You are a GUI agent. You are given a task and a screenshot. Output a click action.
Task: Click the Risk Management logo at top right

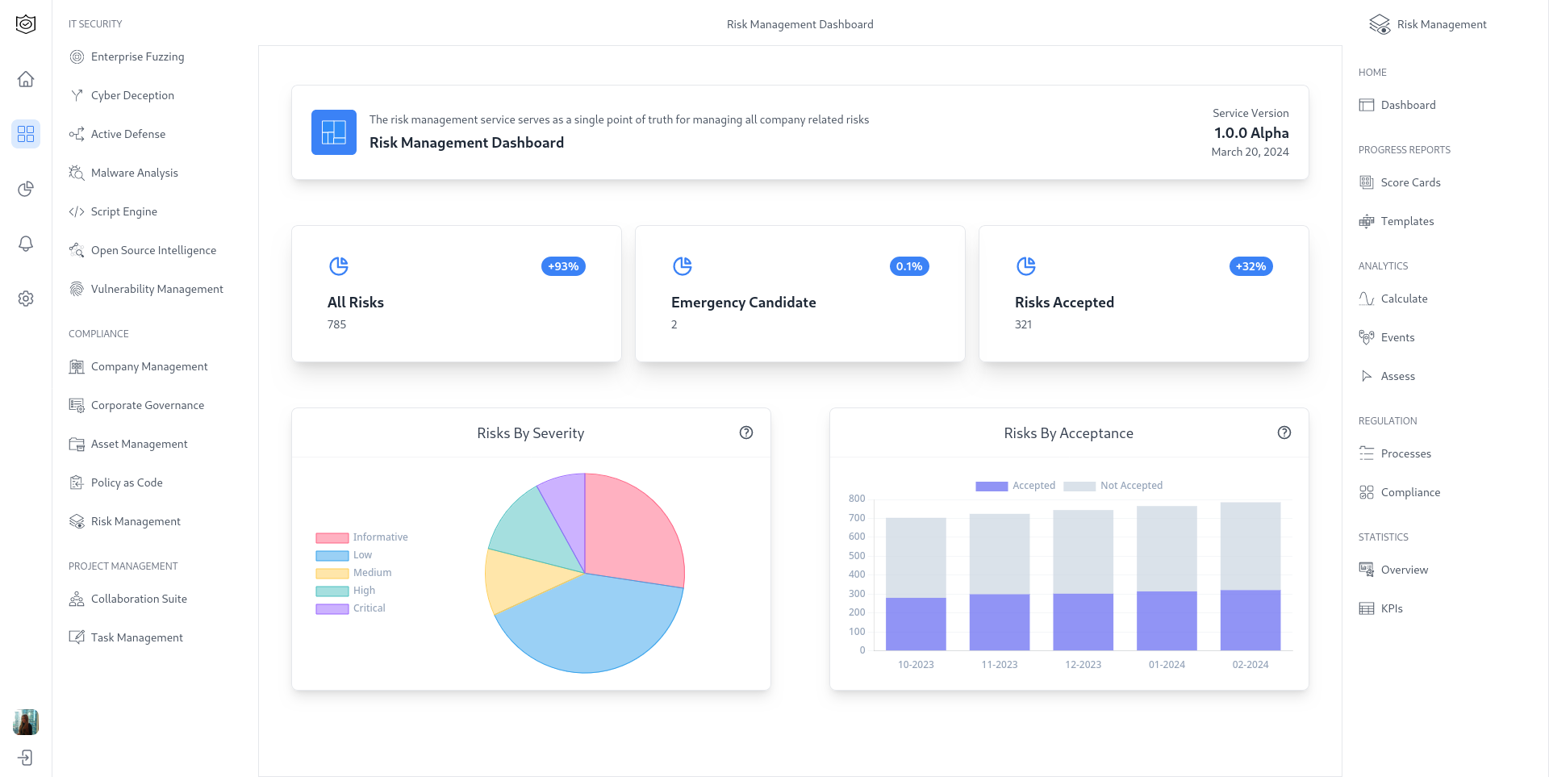pyautogui.click(x=1426, y=24)
